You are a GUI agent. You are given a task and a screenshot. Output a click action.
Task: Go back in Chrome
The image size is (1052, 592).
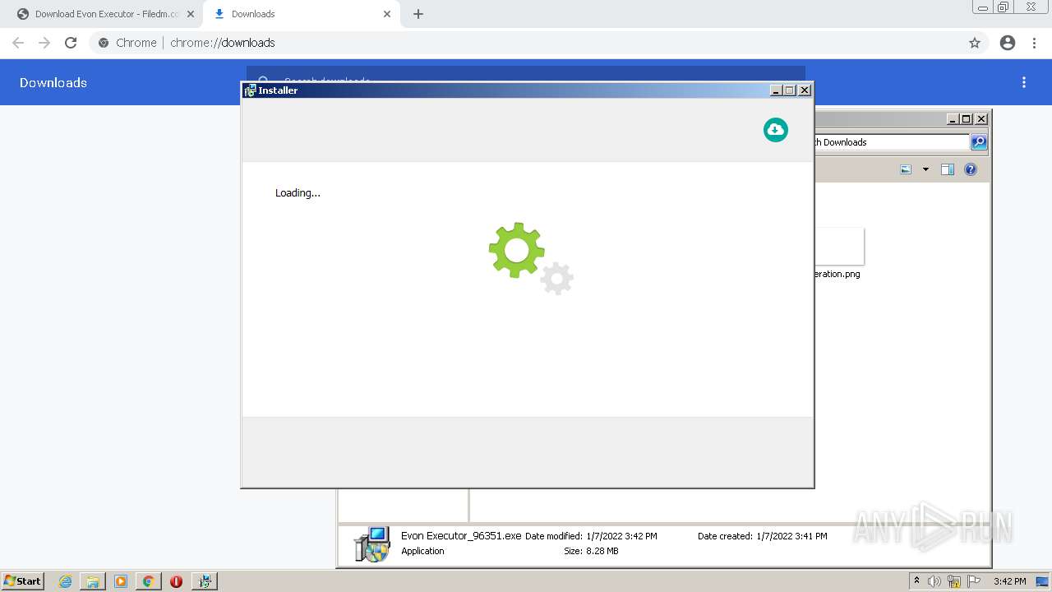coord(18,43)
